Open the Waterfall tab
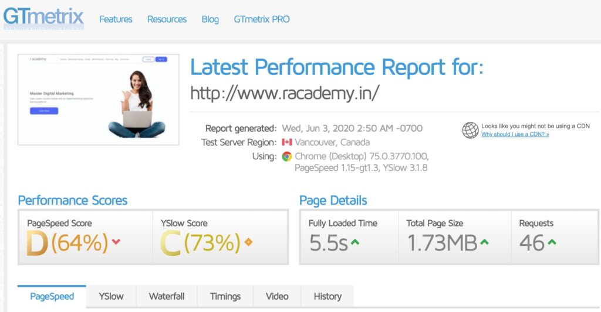The width and height of the screenshot is (601, 312). 167,296
